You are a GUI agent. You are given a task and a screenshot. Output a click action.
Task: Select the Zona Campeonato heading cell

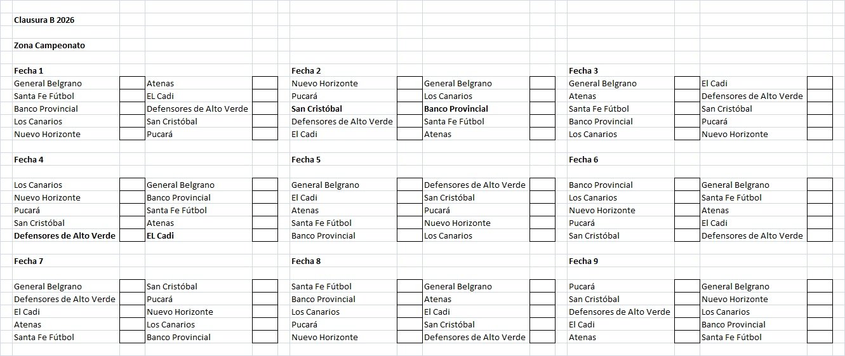(x=66, y=45)
